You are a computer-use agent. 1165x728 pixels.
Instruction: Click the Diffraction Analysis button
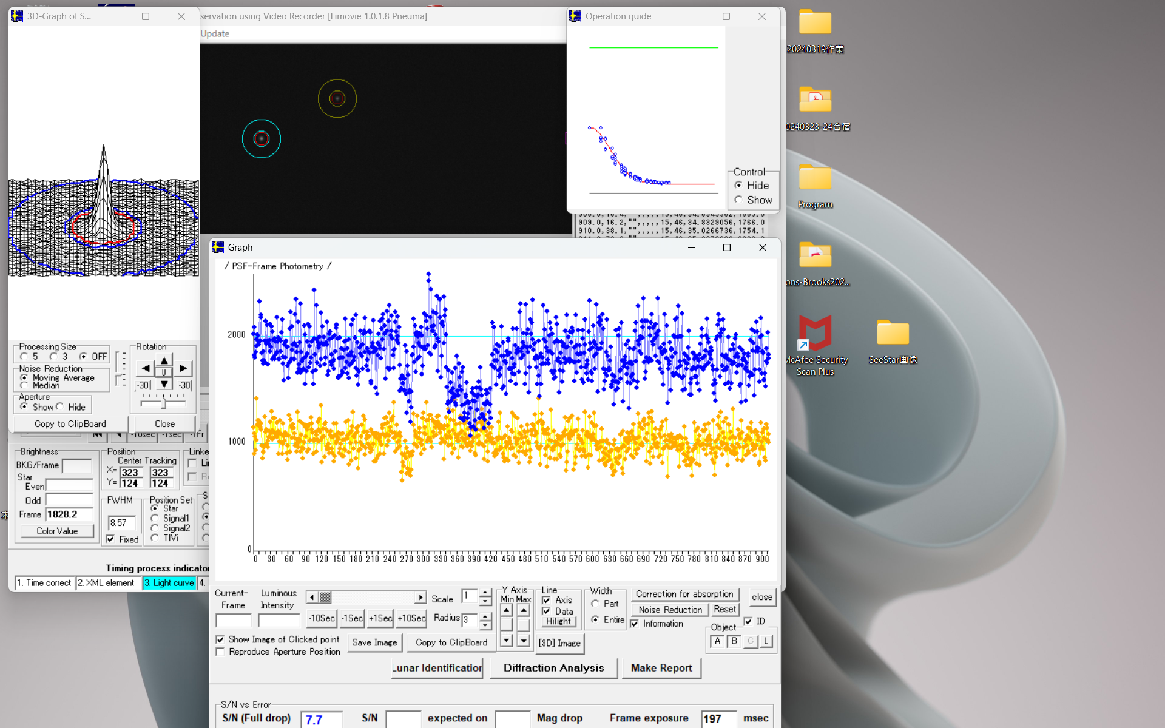coord(553,668)
